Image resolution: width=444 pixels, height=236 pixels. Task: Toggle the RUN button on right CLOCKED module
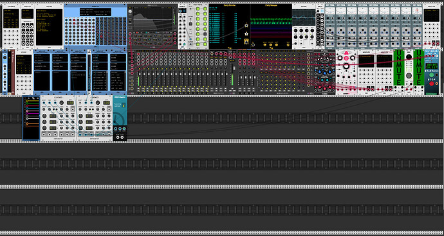coord(86,109)
